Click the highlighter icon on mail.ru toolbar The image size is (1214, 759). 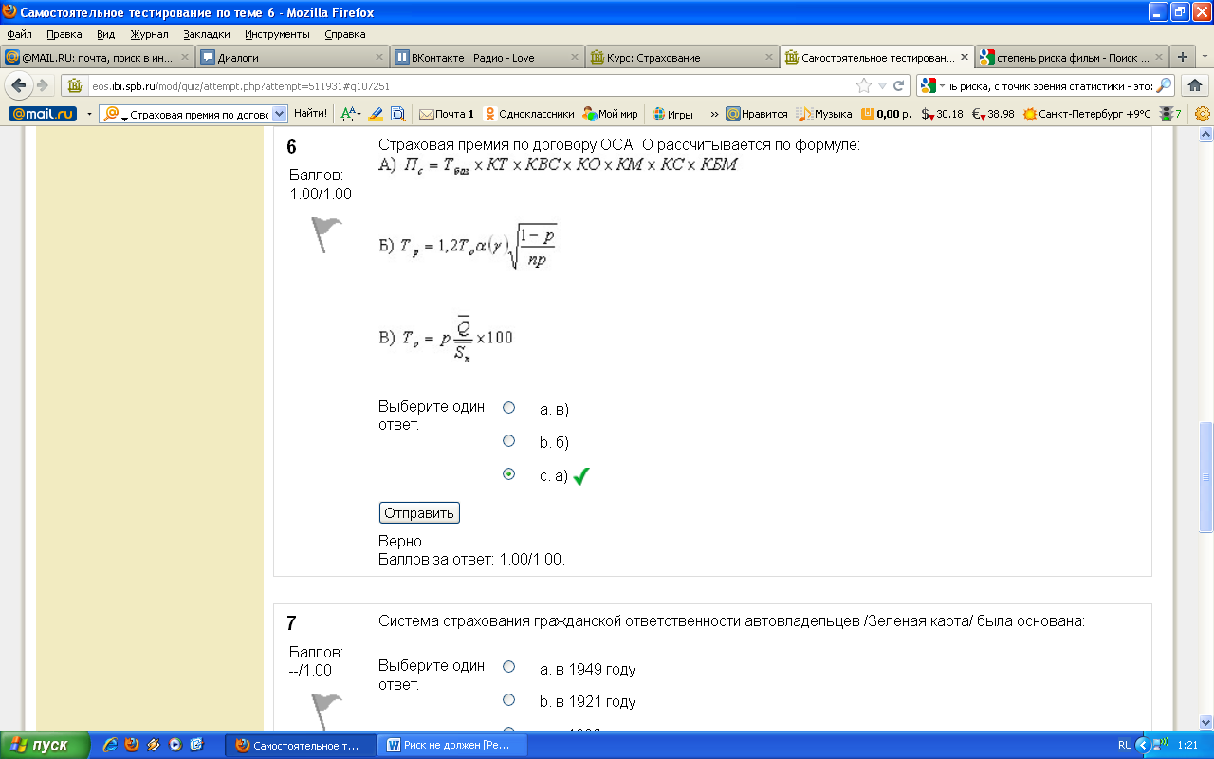click(x=375, y=114)
